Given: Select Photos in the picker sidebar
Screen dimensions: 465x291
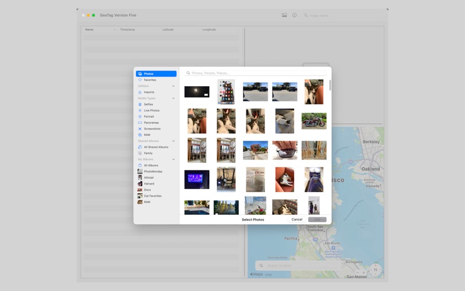Looking at the screenshot, I should 156,74.
